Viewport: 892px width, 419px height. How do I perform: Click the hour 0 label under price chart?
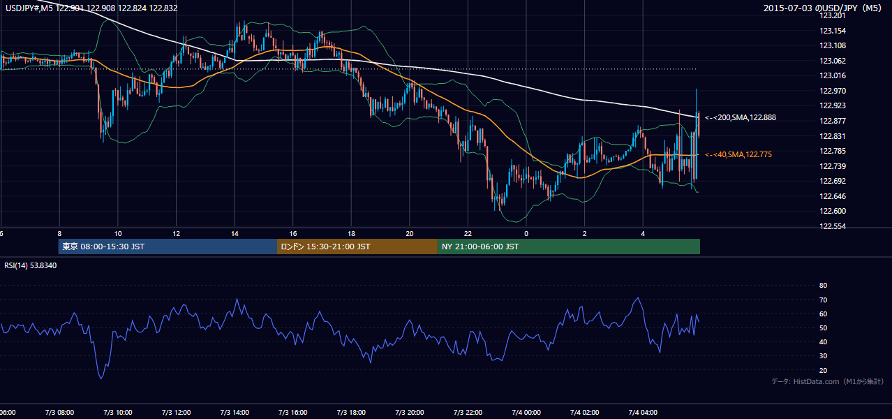pyautogui.click(x=526, y=233)
